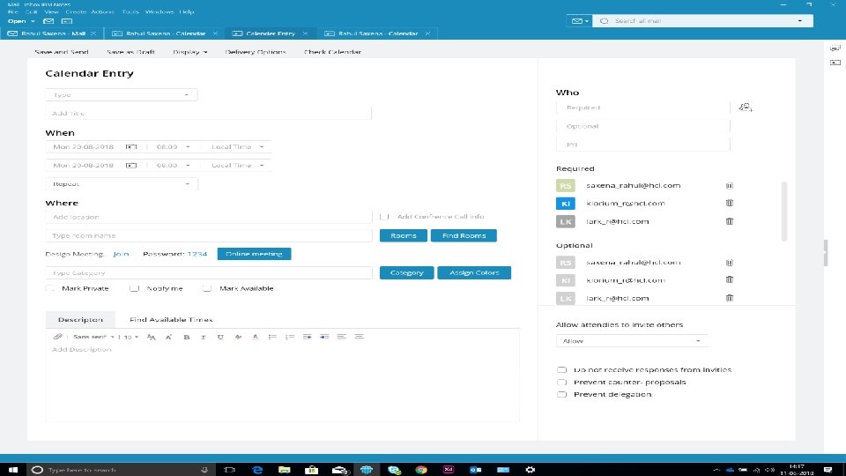Select the Description tab

pyautogui.click(x=80, y=319)
